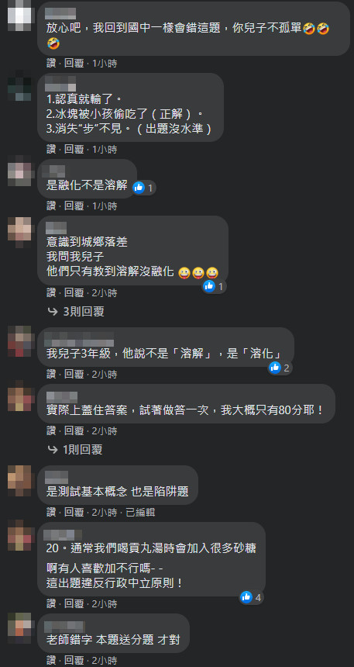Reply to the 陷阱題 comment

pyautogui.click(x=74, y=512)
